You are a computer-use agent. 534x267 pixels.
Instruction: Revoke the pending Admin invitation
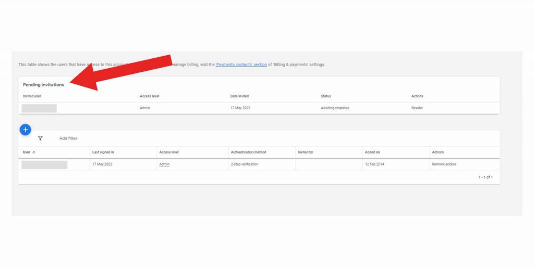[x=417, y=108]
